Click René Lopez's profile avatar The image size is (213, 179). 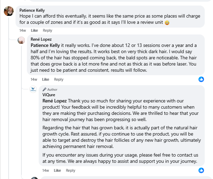coord(21,40)
